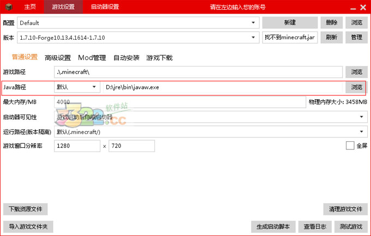Click the 游戏窗口分辨率 label

click(x=23, y=146)
